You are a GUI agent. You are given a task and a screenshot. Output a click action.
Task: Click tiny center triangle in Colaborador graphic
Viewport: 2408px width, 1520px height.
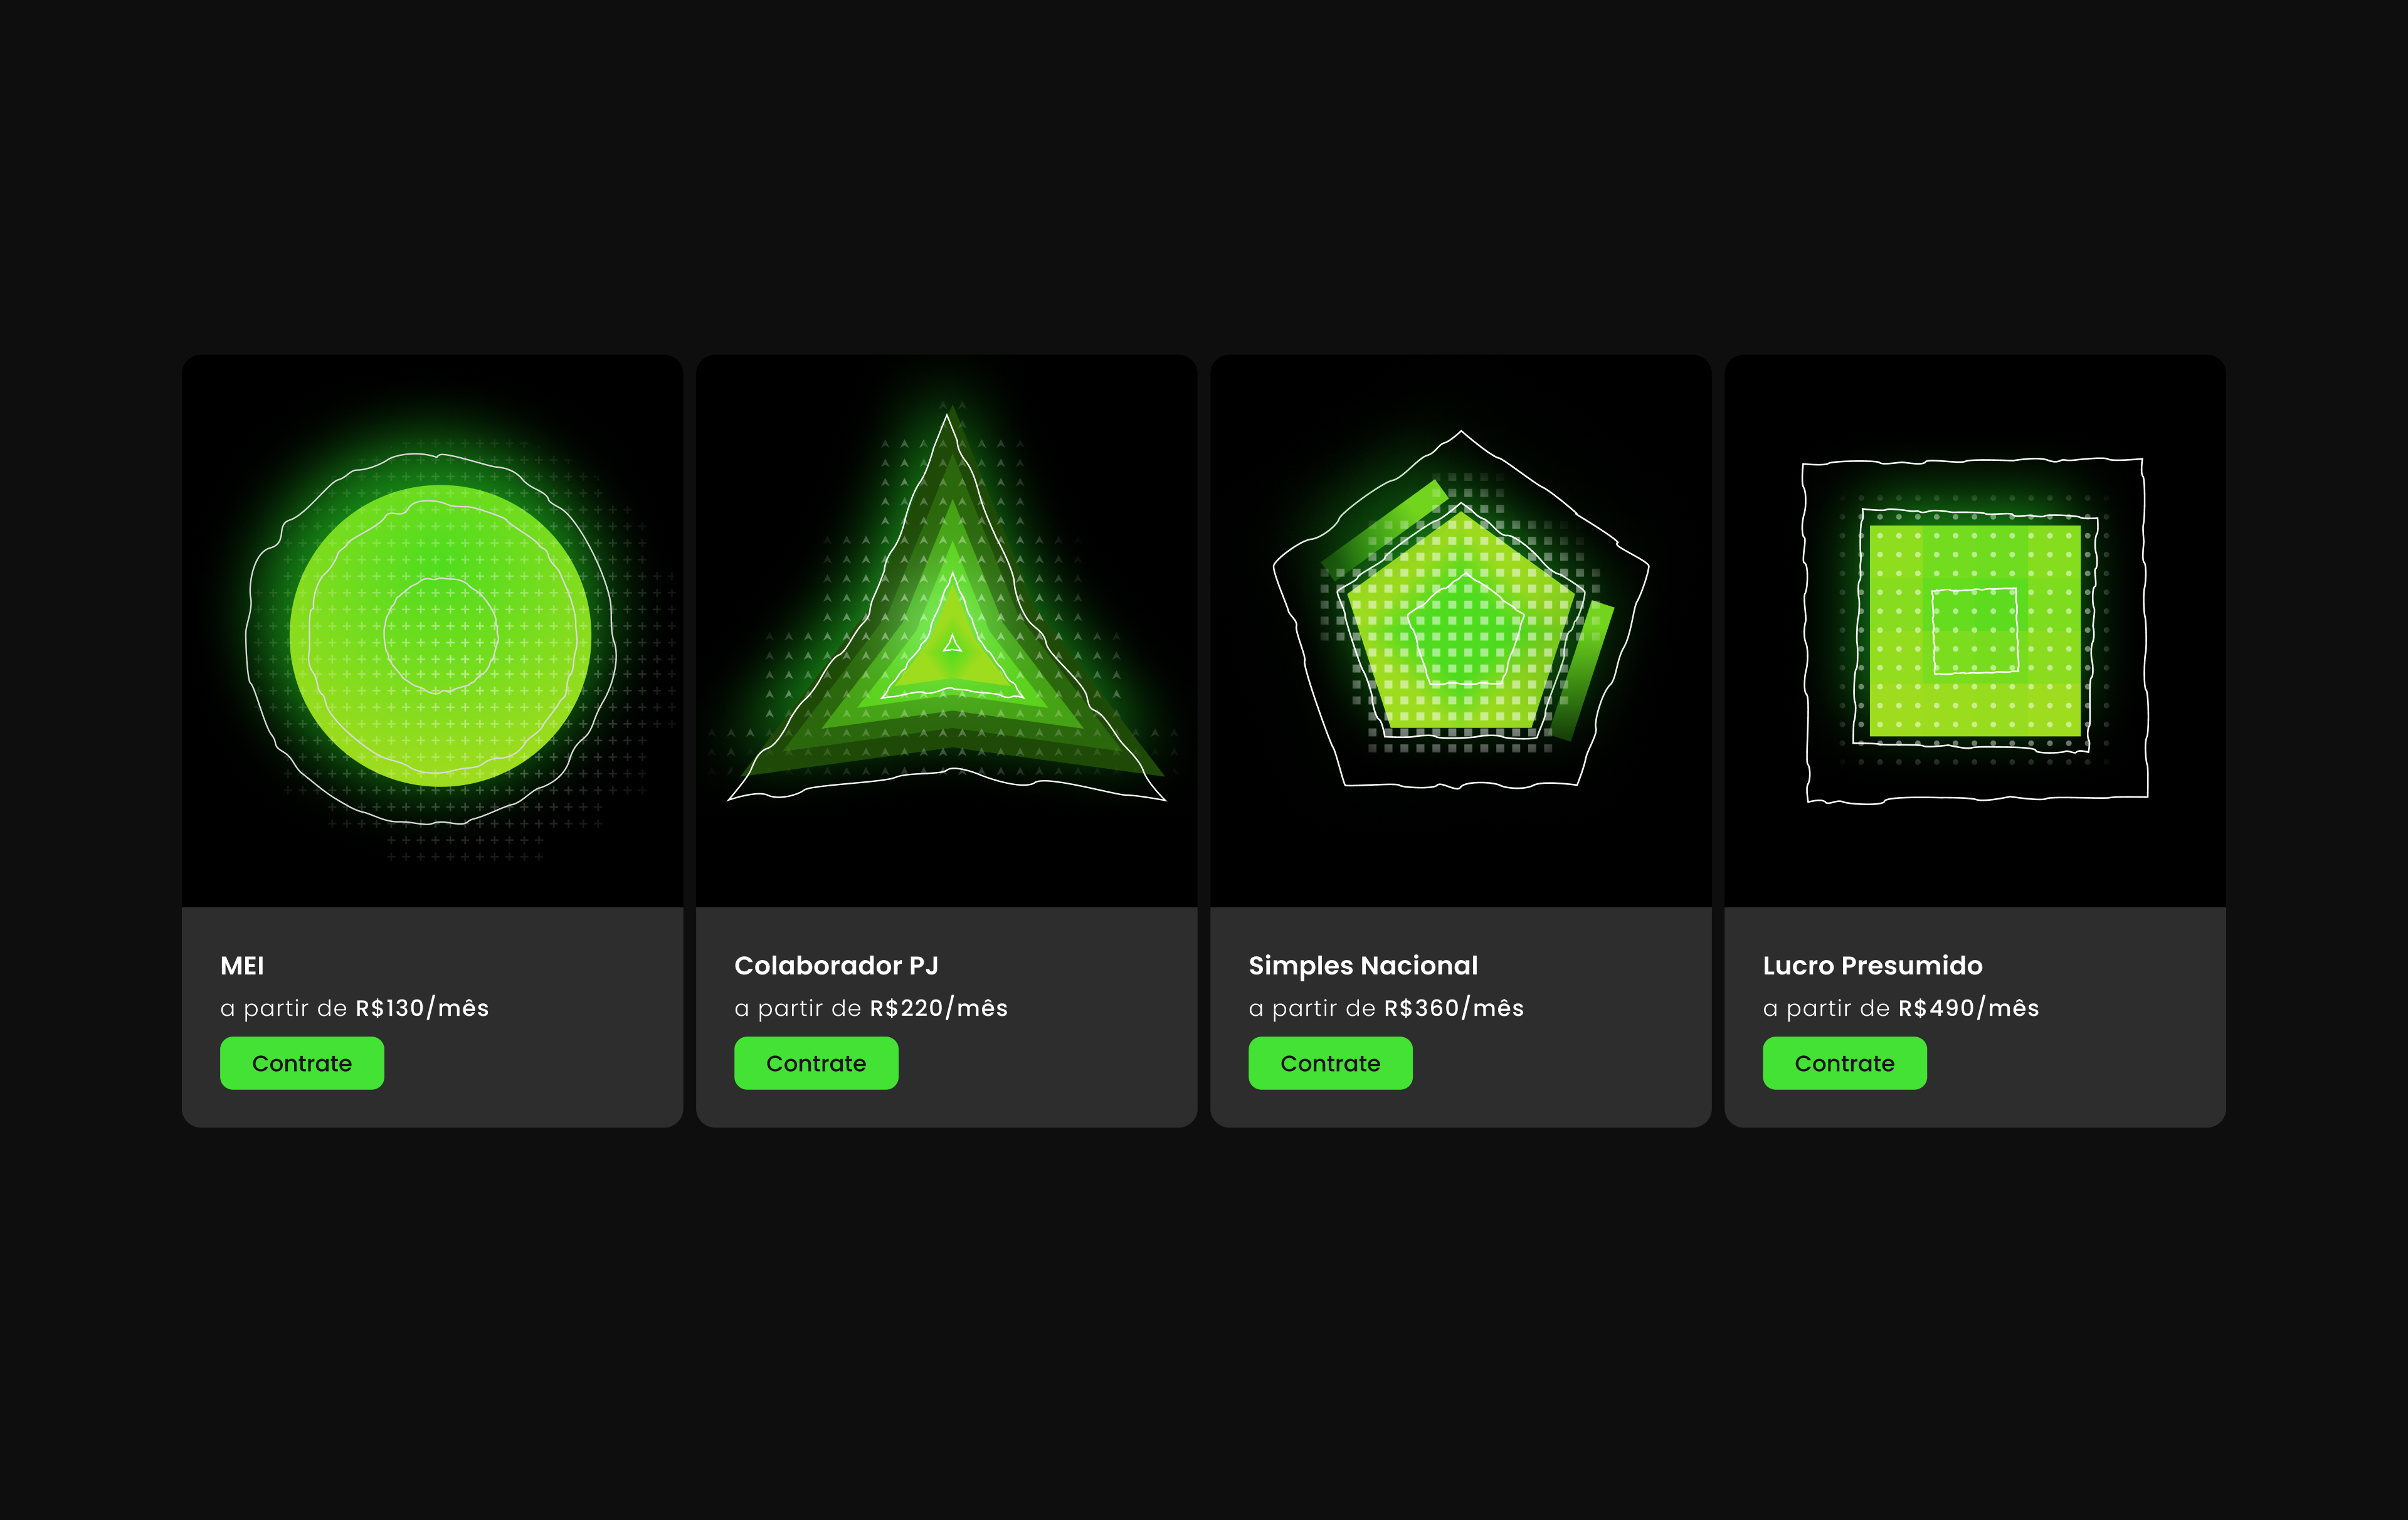[952, 643]
